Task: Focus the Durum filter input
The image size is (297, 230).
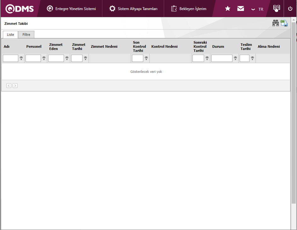Action: [x=222, y=58]
